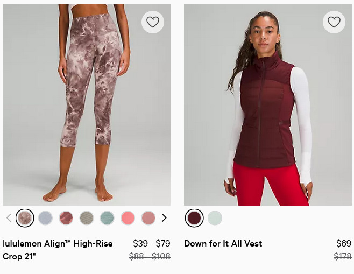Select the burgundy vest color swatch

click(x=194, y=218)
